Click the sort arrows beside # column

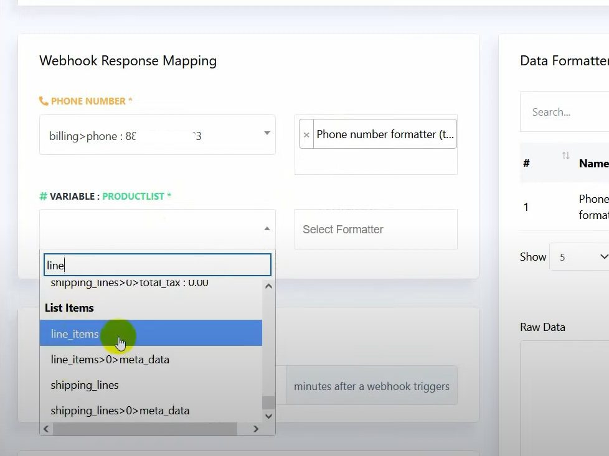pos(565,156)
